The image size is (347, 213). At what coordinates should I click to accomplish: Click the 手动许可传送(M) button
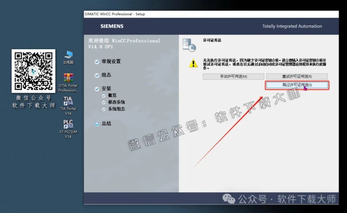coord(233,76)
